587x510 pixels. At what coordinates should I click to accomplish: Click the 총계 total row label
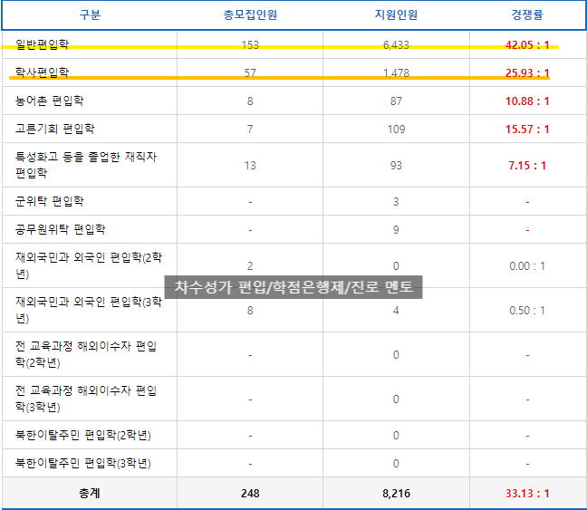(90, 493)
